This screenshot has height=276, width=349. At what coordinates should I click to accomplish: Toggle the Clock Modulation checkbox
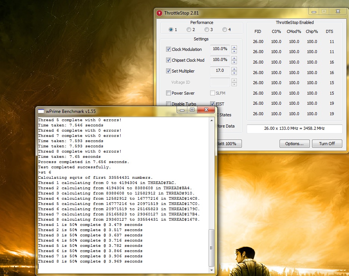168,49
